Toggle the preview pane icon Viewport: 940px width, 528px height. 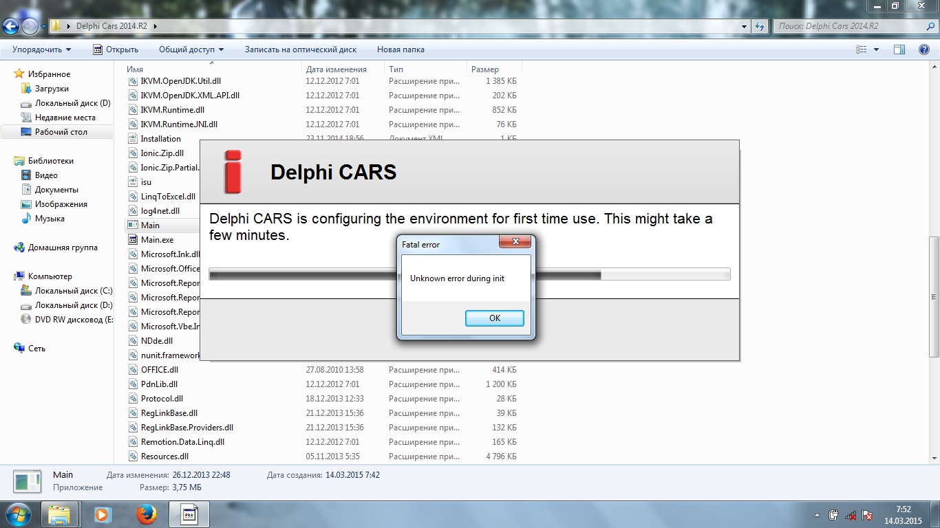pyautogui.click(x=899, y=49)
